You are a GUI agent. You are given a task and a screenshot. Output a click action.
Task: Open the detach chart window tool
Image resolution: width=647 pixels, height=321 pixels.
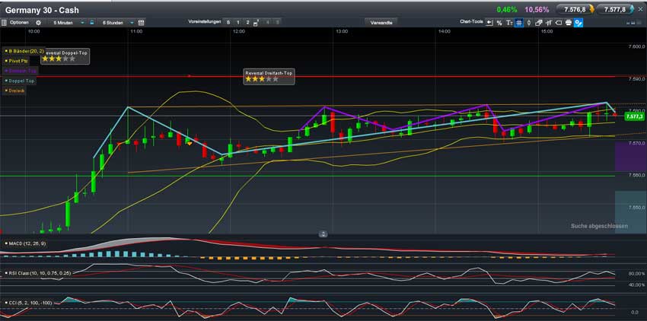(539, 23)
